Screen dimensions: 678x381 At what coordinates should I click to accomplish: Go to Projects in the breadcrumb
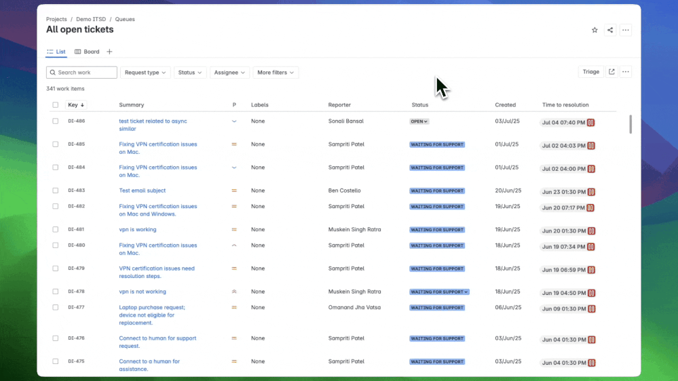pyautogui.click(x=56, y=20)
